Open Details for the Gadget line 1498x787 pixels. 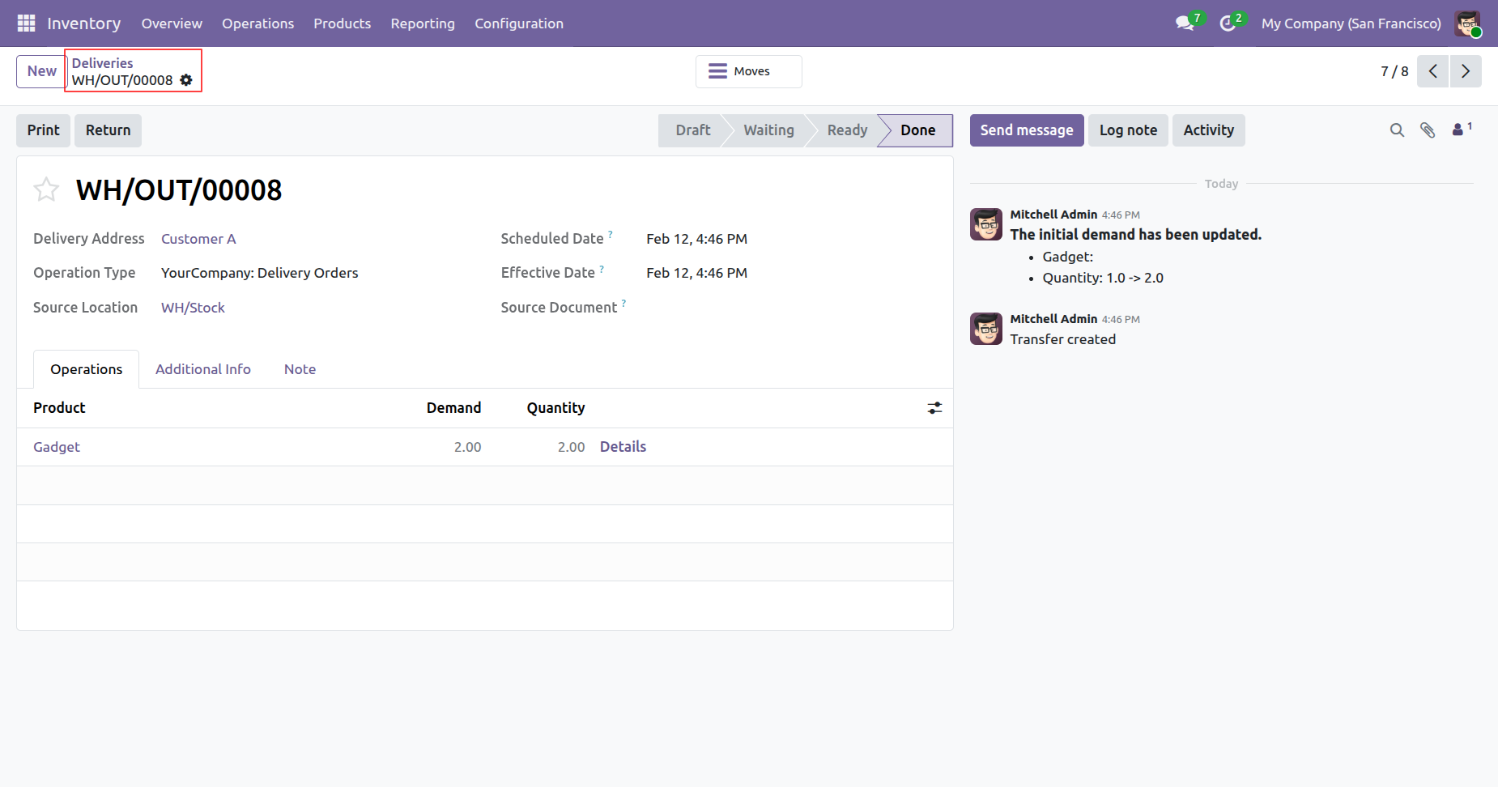(x=623, y=447)
